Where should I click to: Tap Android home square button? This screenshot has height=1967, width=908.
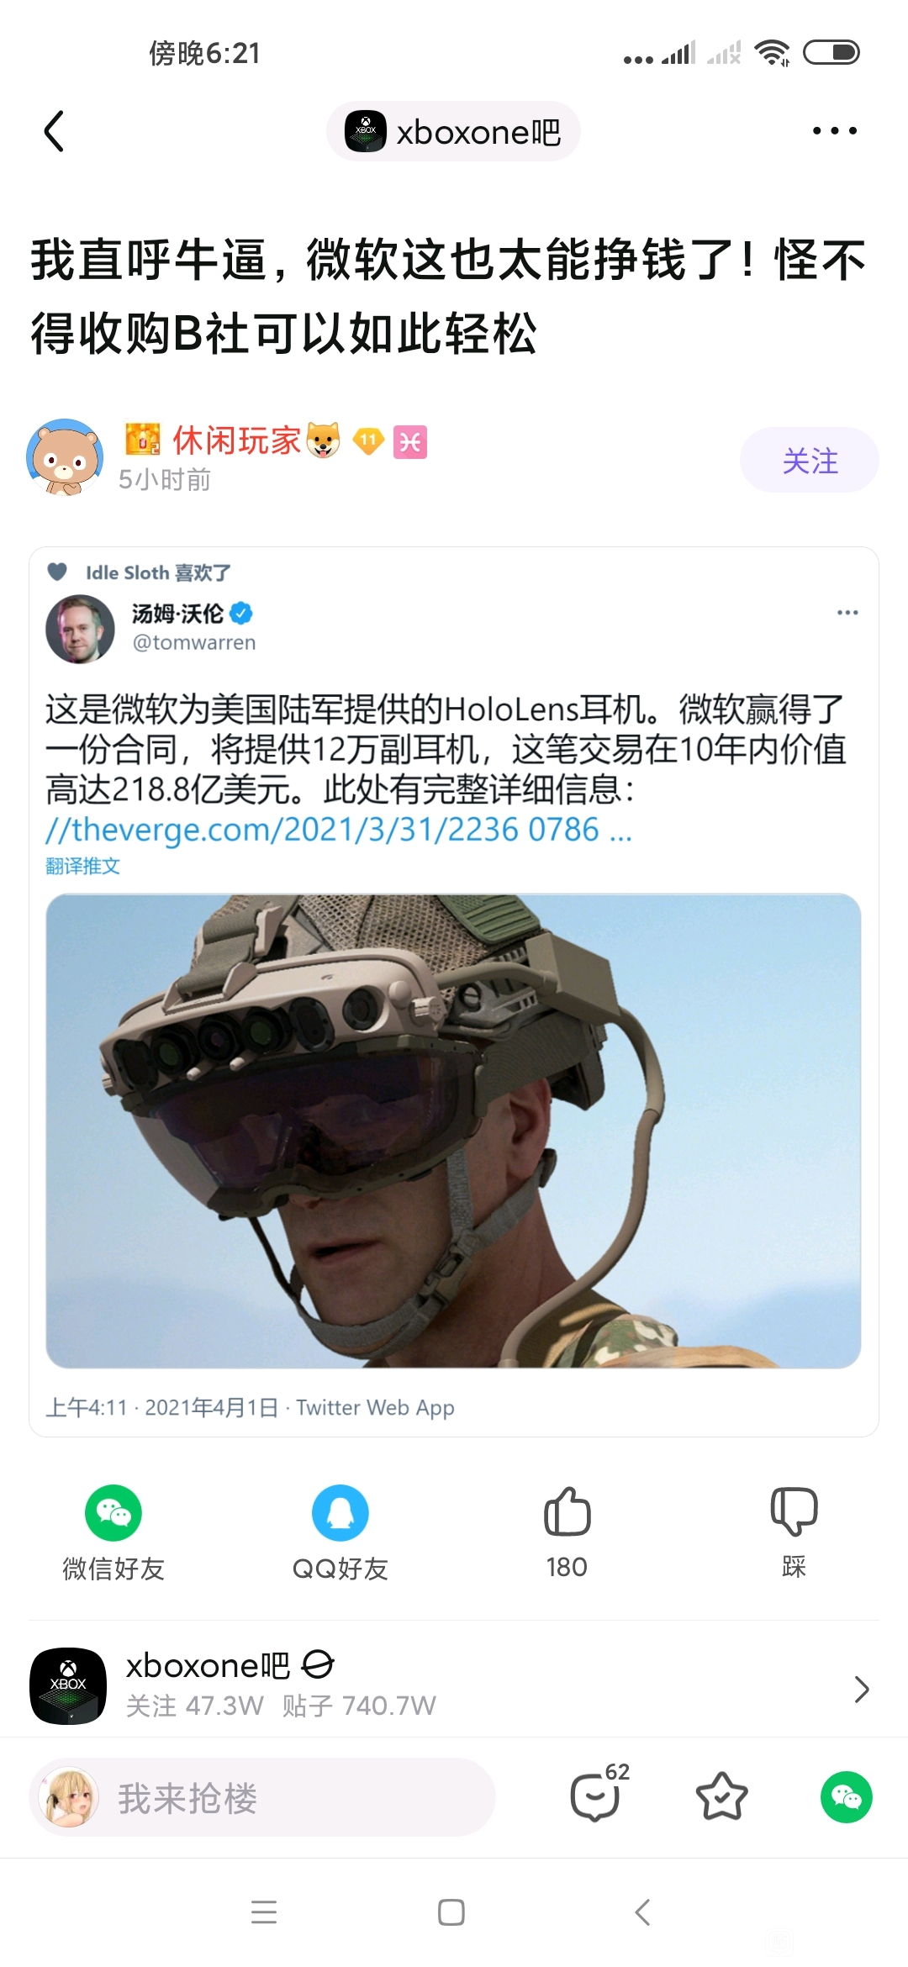[x=451, y=1912]
